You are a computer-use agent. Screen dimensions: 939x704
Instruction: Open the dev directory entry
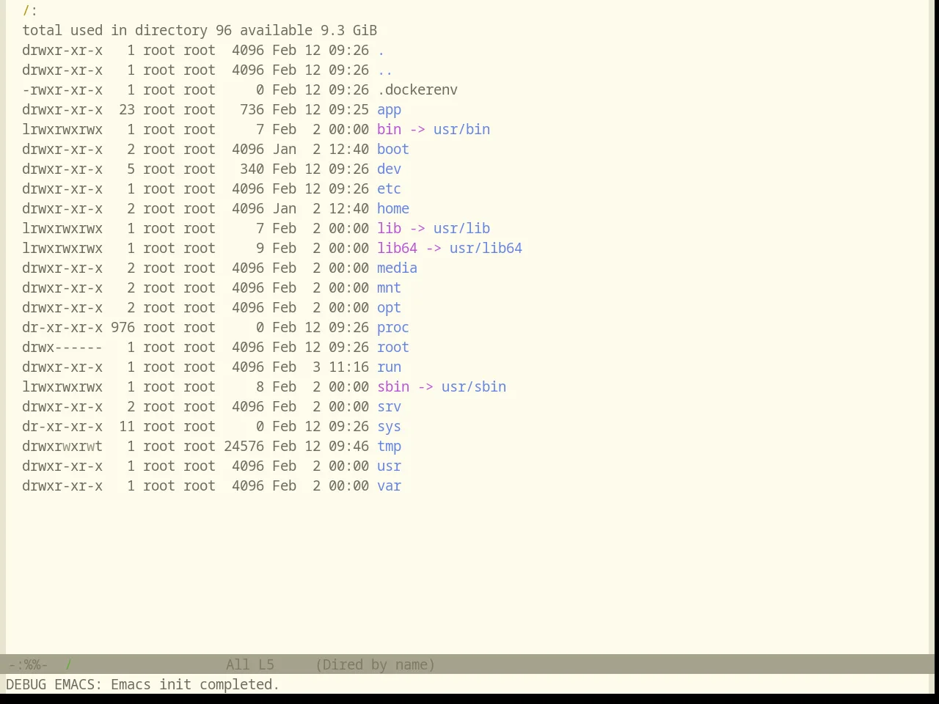tap(389, 169)
